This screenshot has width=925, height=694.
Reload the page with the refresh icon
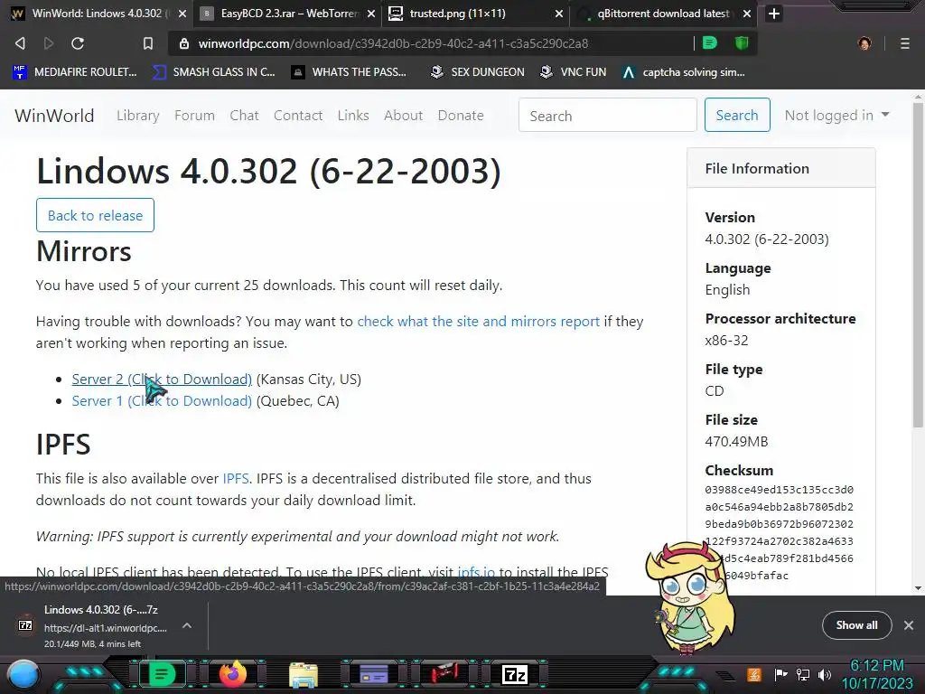78,43
